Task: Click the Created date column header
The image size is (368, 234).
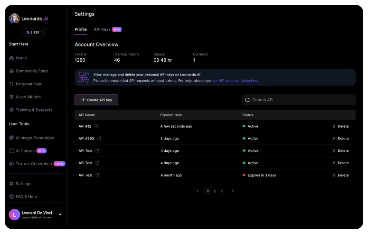Action: (x=171, y=115)
